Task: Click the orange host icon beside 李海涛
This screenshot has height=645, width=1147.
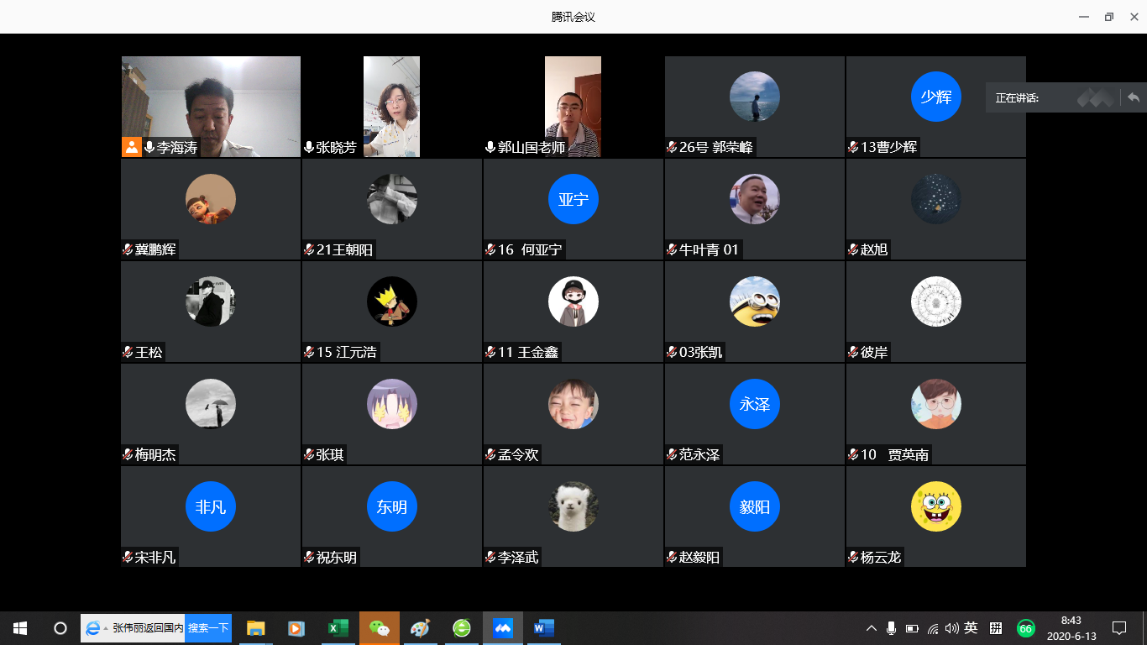Action: click(x=132, y=147)
